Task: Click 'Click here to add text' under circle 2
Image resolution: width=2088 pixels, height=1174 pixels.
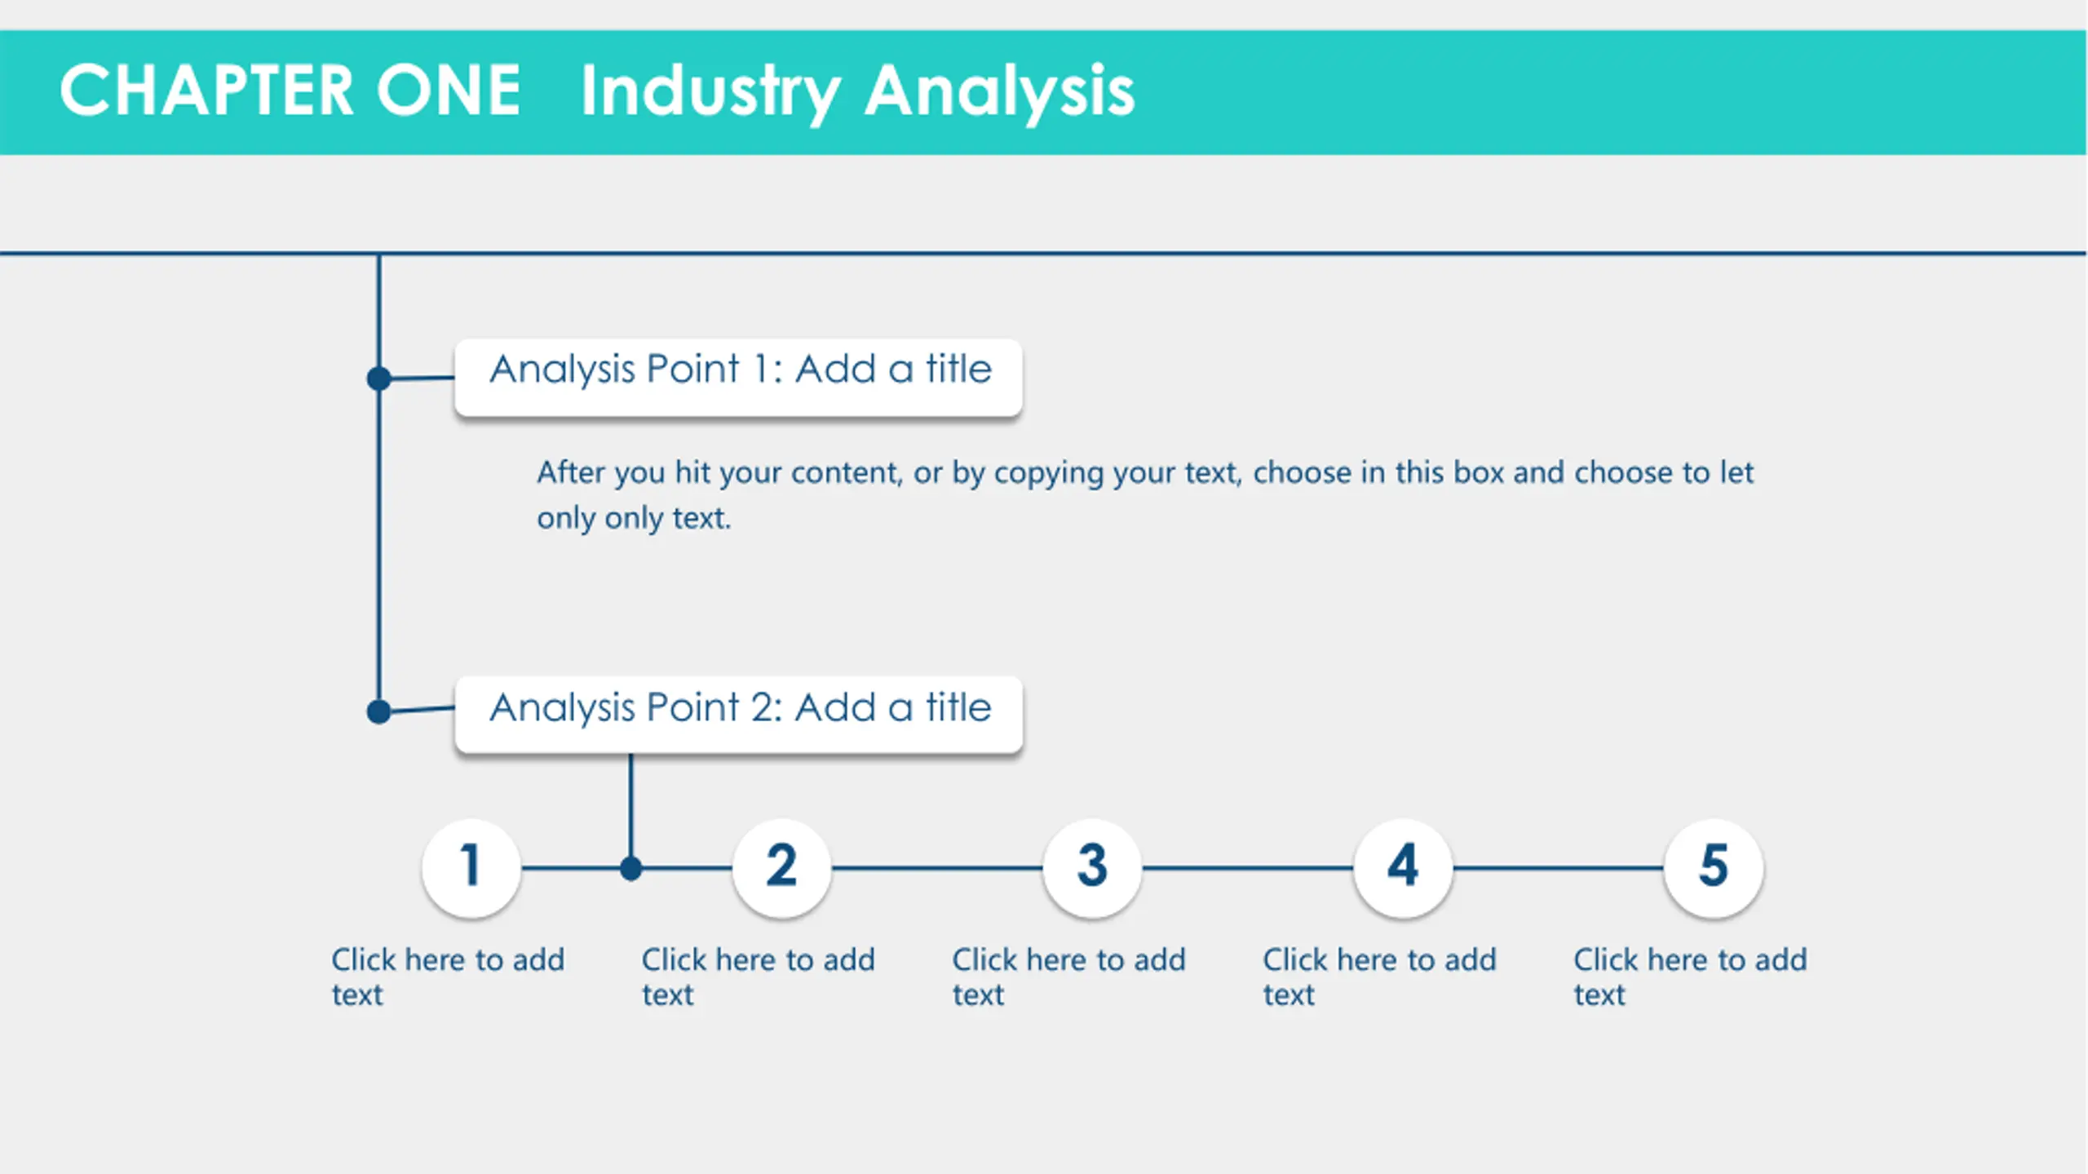Action: (x=759, y=977)
